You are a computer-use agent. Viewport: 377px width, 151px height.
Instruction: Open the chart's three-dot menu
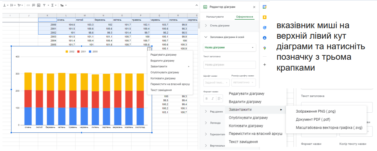[x=149, y=49]
